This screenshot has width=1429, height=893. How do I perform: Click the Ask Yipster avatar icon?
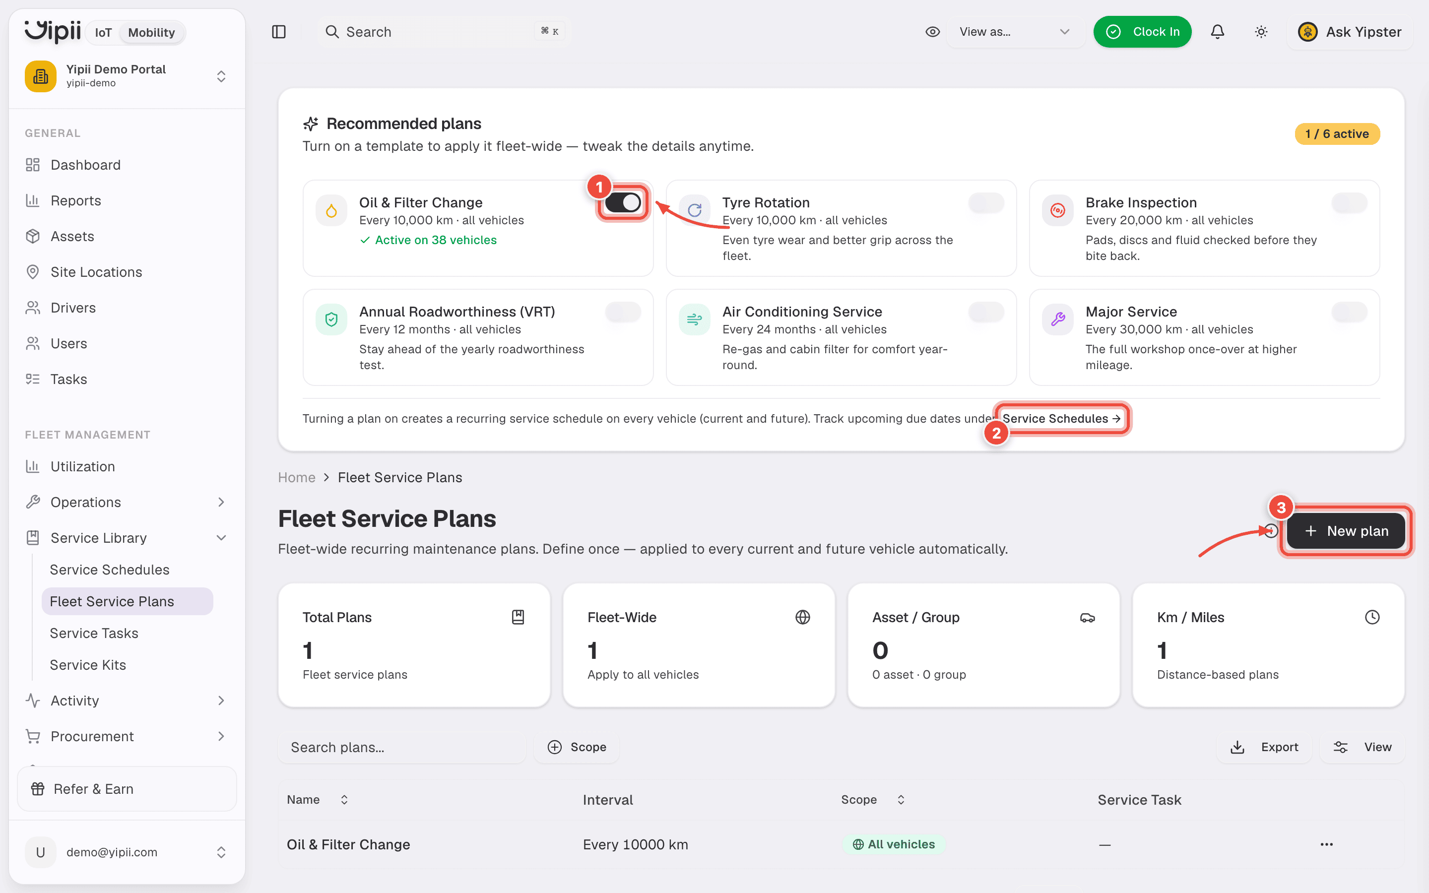click(x=1307, y=32)
